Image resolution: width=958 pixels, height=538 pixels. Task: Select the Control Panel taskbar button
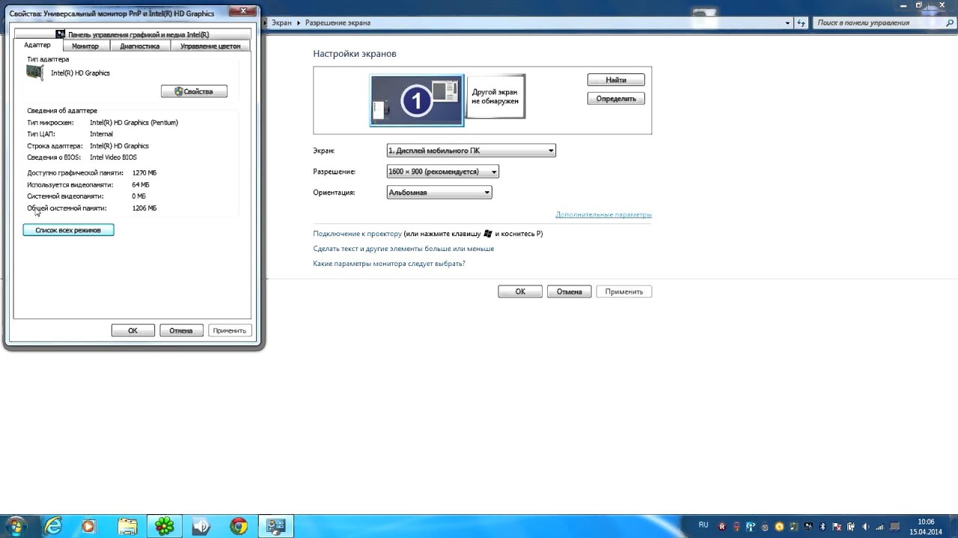click(x=276, y=526)
